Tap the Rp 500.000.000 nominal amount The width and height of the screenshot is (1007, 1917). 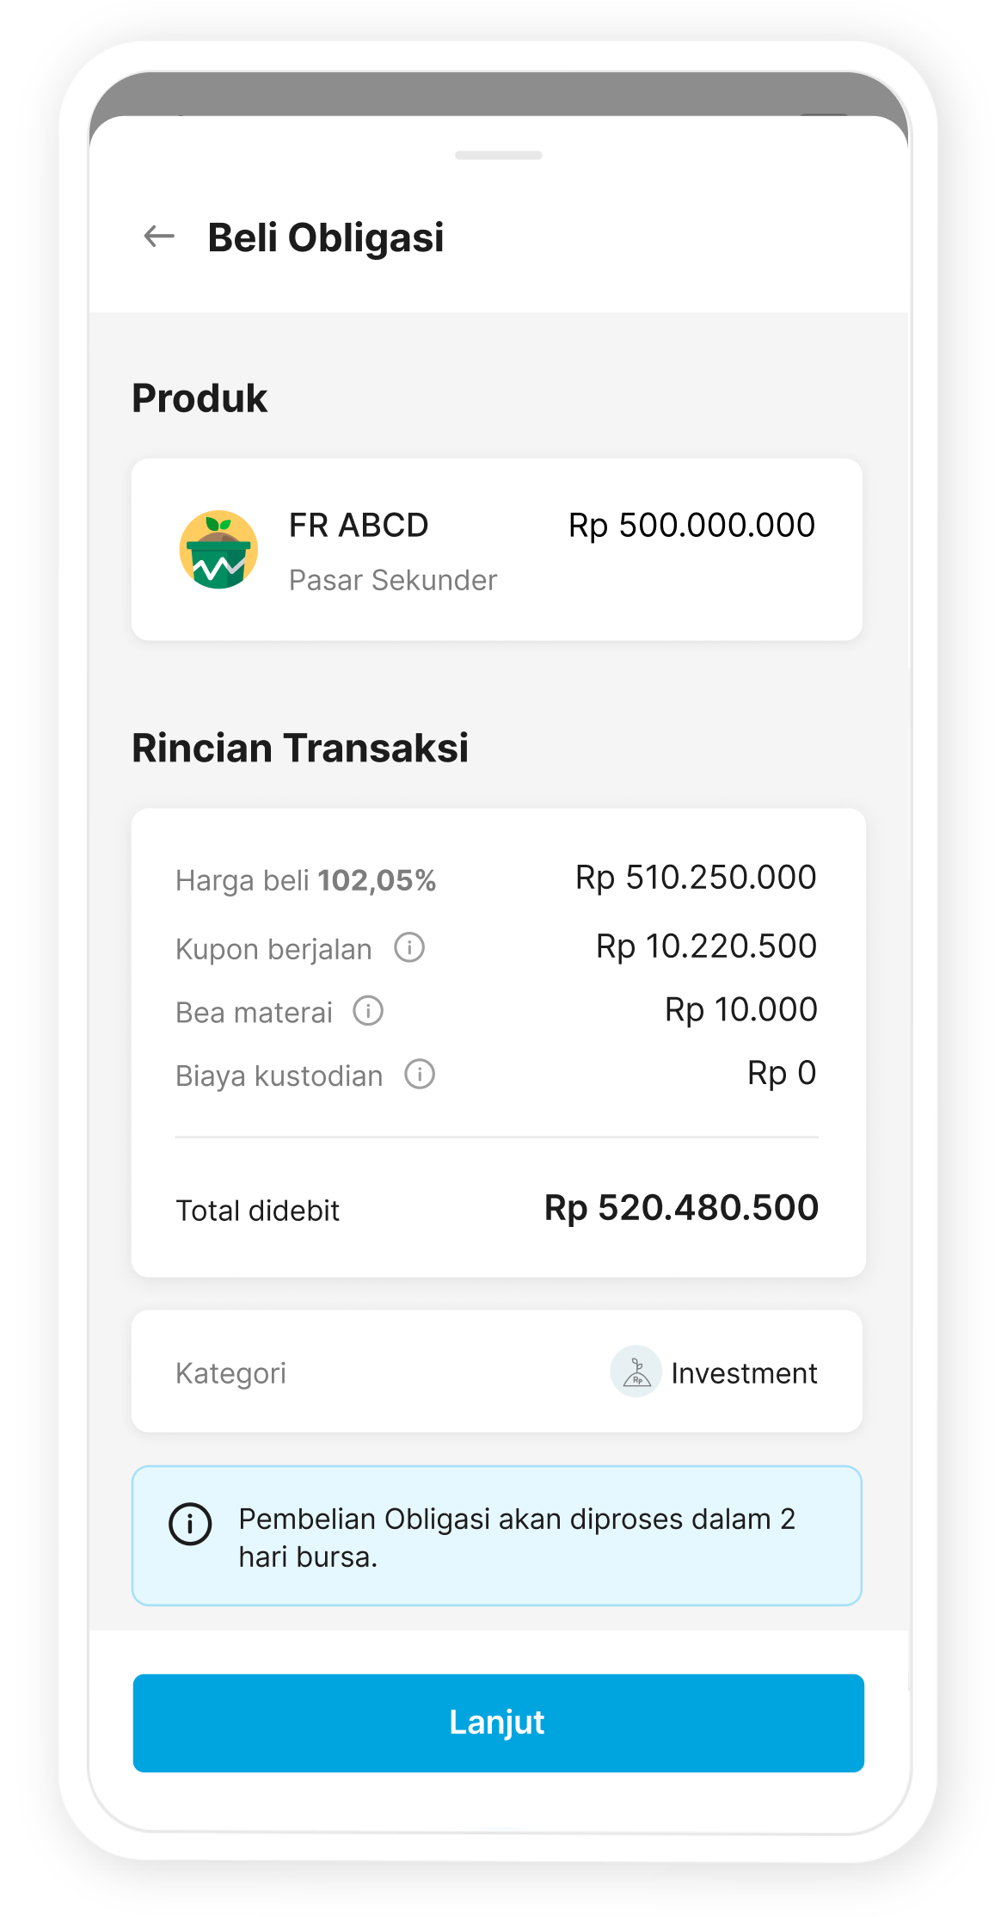(x=691, y=525)
